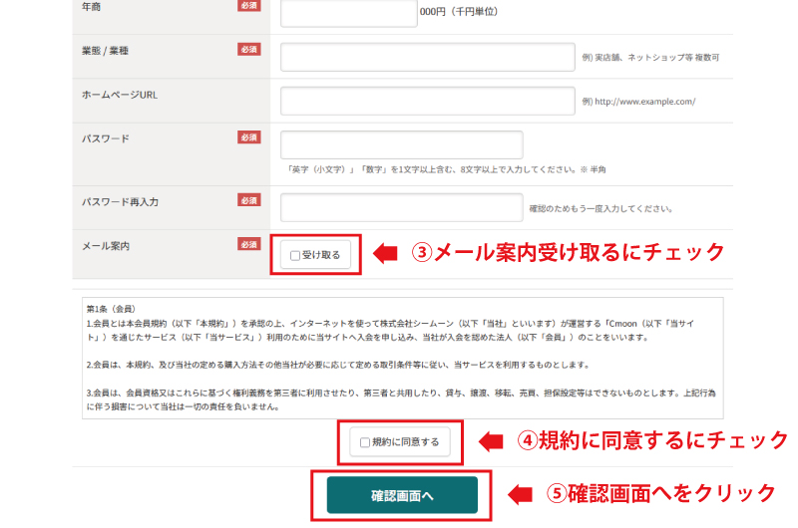The width and height of the screenshot is (798, 528).
Task: Click the ③メール案内受け取るにチェック annotation text
Action: (x=568, y=253)
